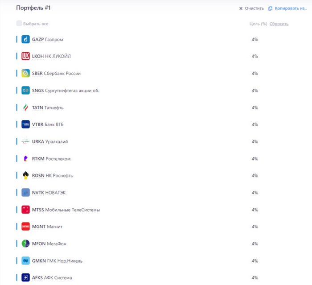Open the VTBR ticker link

pos(37,124)
